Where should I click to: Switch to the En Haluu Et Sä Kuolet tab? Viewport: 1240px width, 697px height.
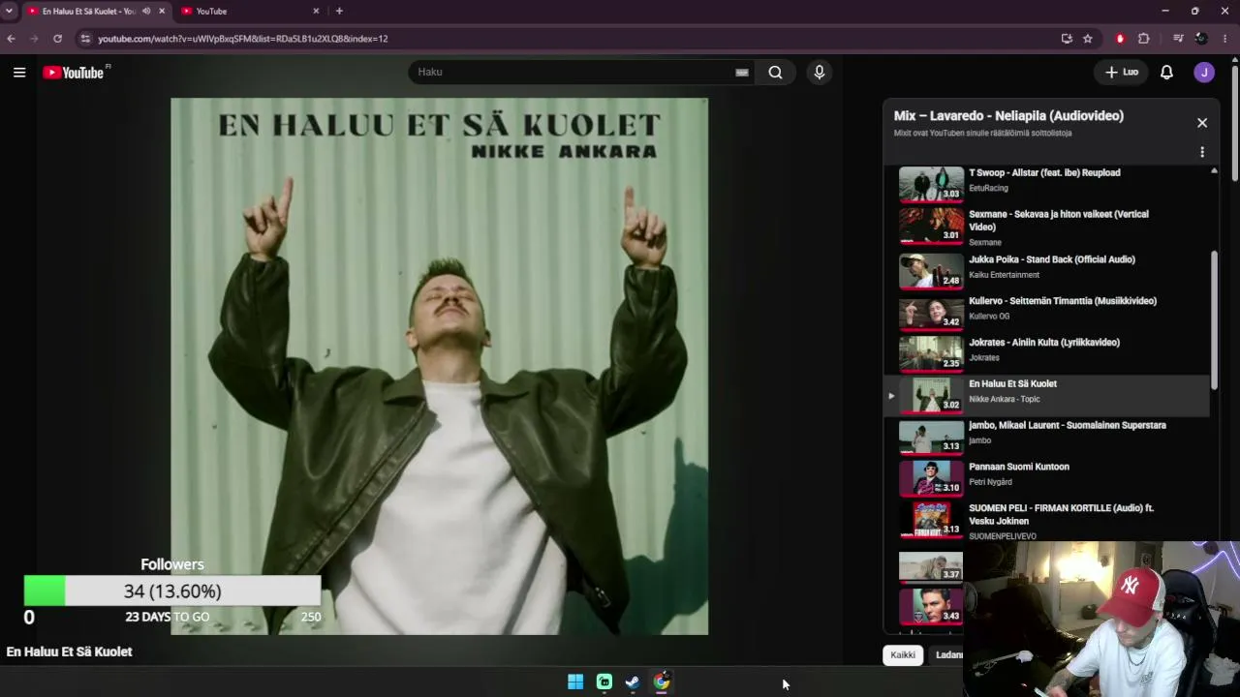coord(97,11)
